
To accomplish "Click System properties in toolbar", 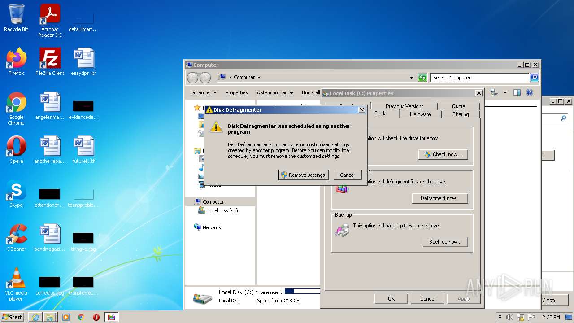I will (274, 92).
